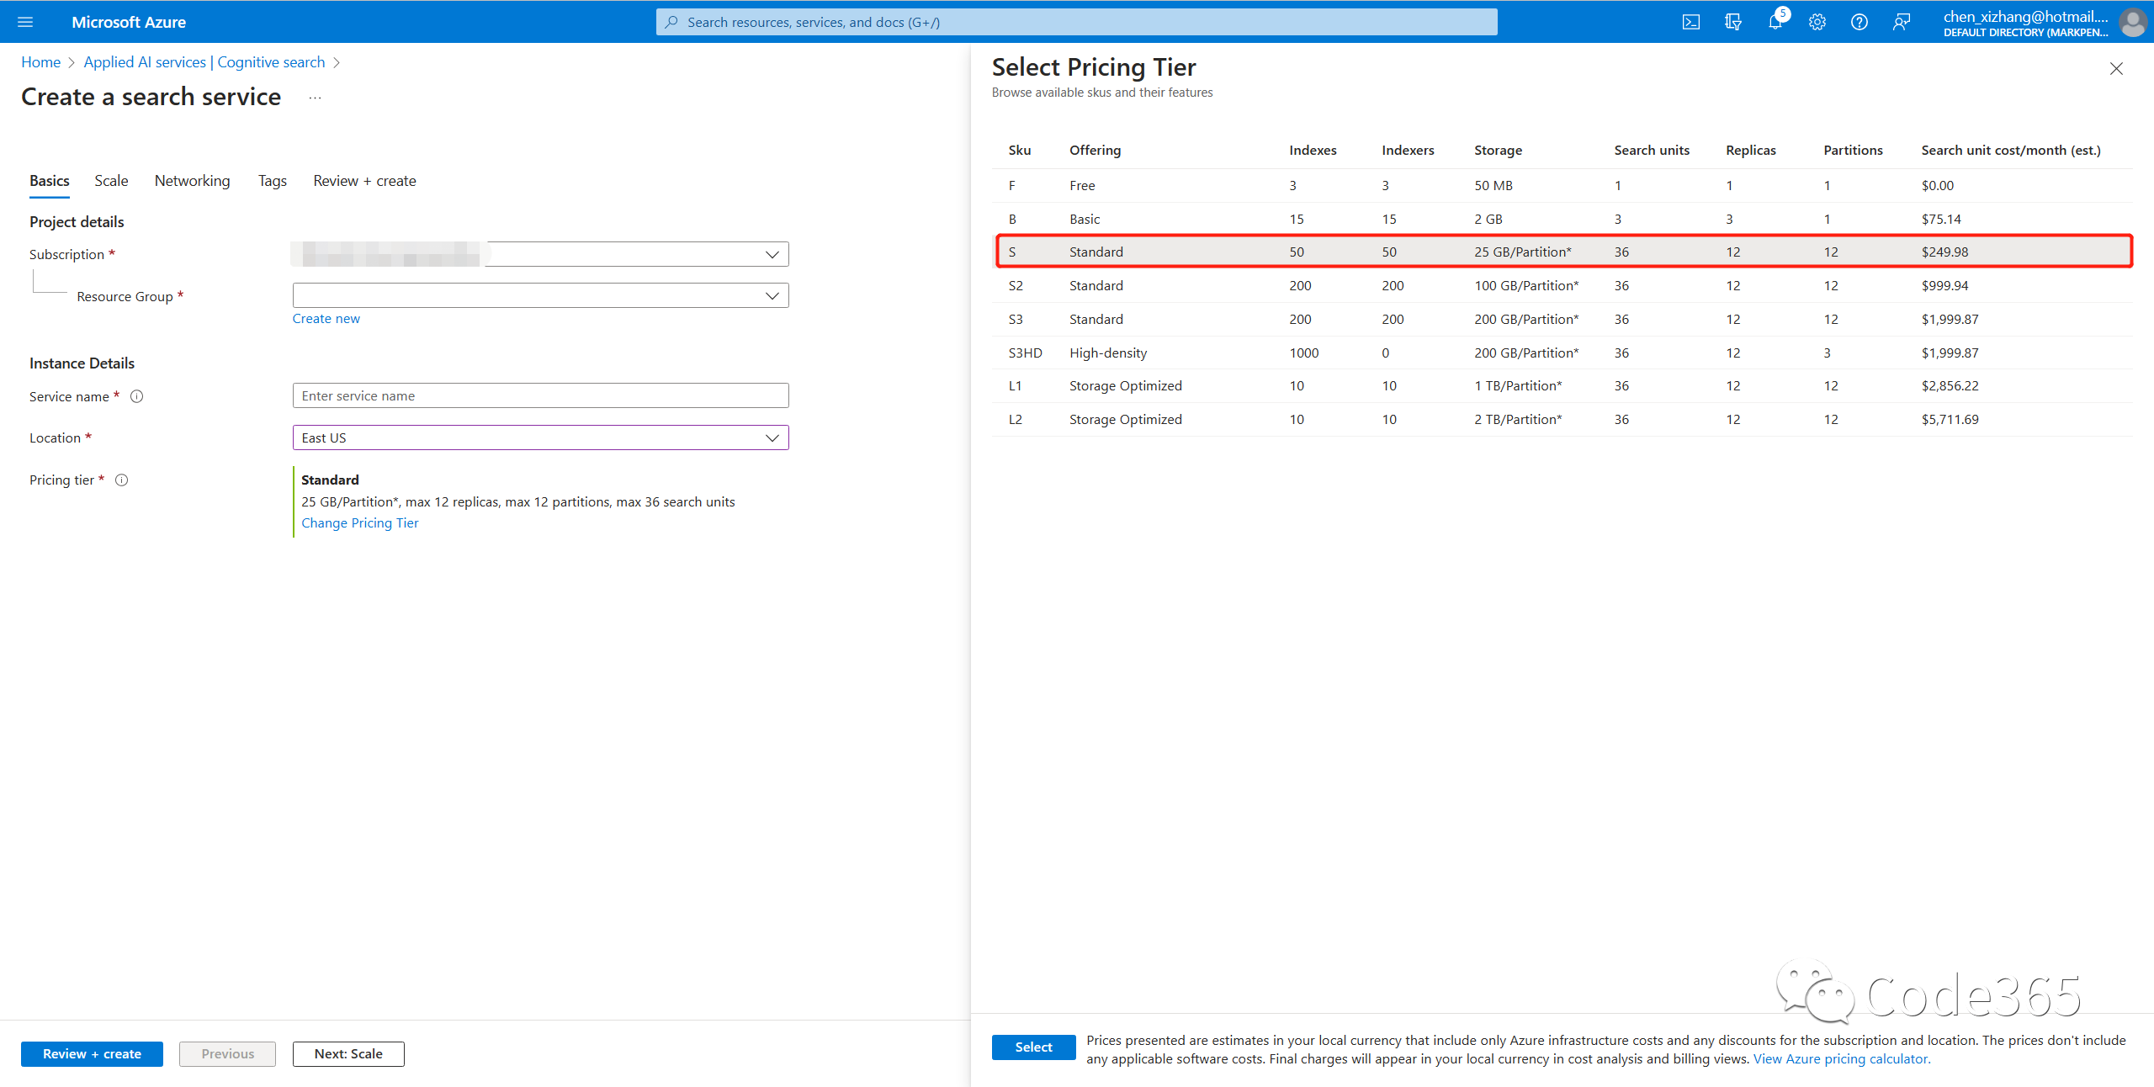Show the Pricing tier info tooltip
The width and height of the screenshot is (2154, 1087).
point(122,480)
